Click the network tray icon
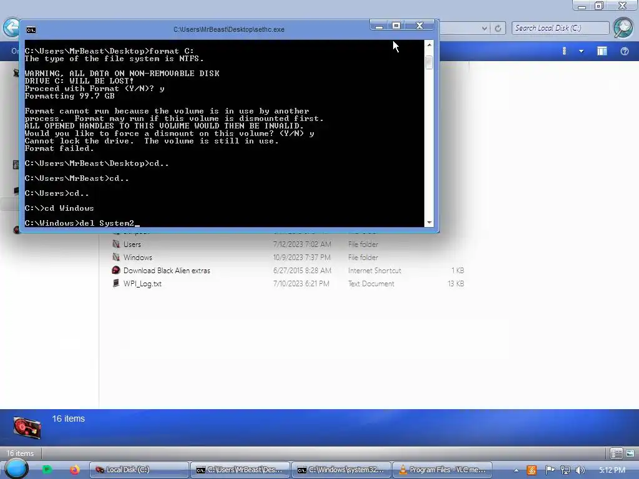The height and width of the screenshot is (479, 639). (565, 470)
